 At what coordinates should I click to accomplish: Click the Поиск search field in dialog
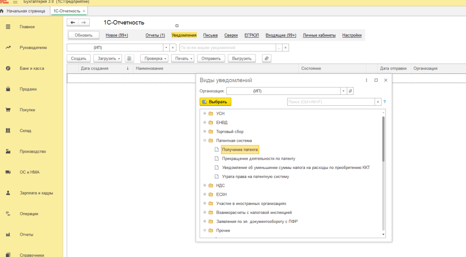[330, 102]
